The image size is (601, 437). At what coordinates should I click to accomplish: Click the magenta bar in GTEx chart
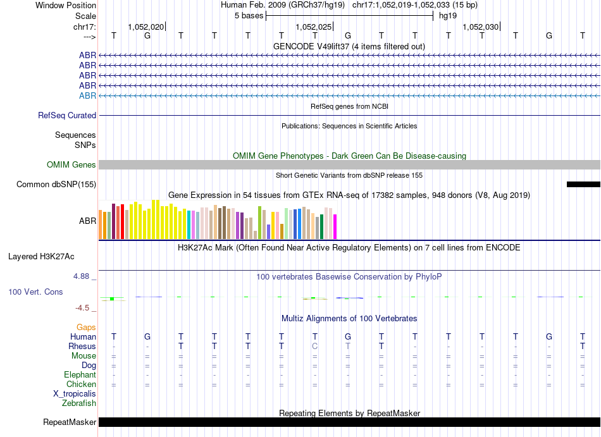tap(335, 227)
